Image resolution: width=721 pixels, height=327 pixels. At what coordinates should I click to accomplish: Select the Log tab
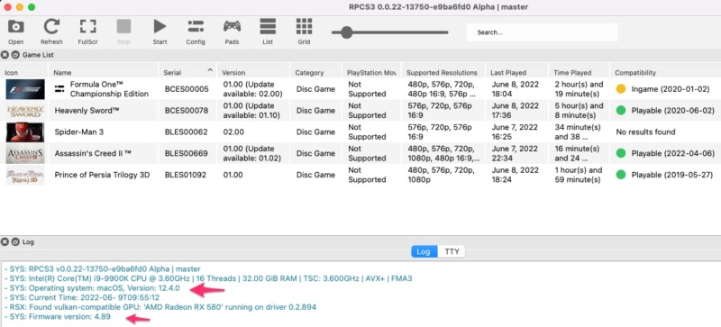[424, 251]
